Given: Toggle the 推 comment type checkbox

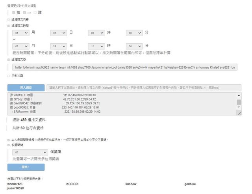Looking at the screenshot, I should [14, 13].
